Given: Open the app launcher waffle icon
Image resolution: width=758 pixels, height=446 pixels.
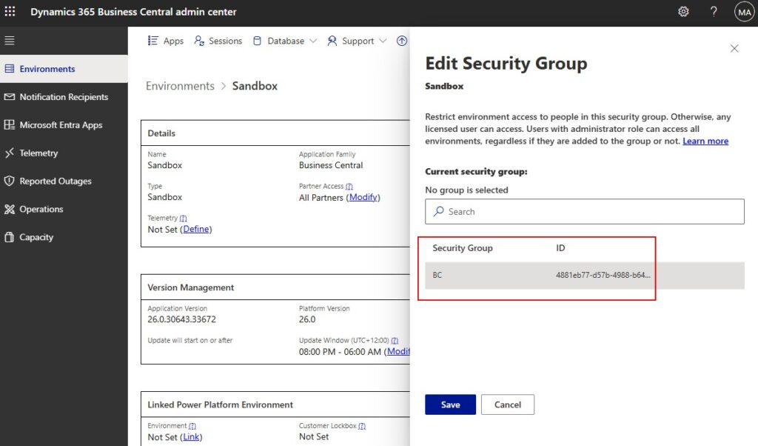Looking at the screenshot, I should (x=10, y=11).
